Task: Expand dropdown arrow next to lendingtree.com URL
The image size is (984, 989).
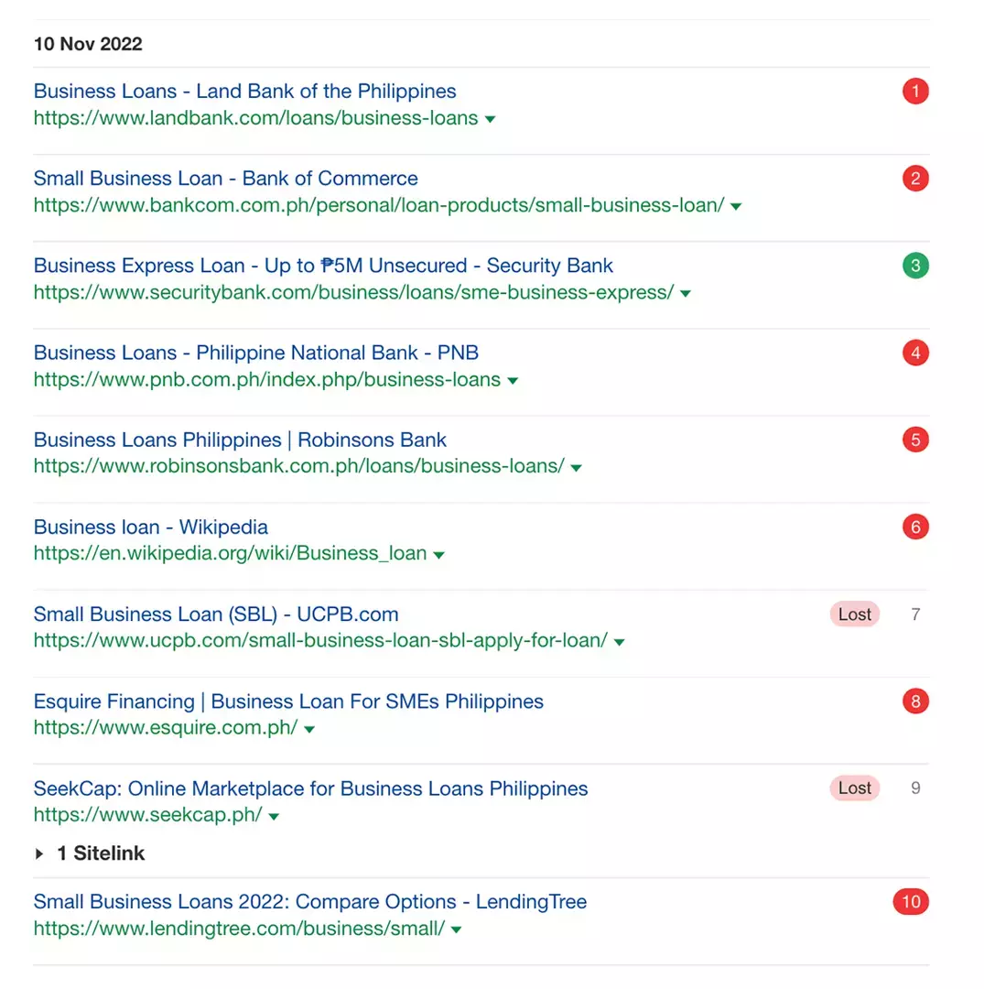Action: (x=457, y=929)
